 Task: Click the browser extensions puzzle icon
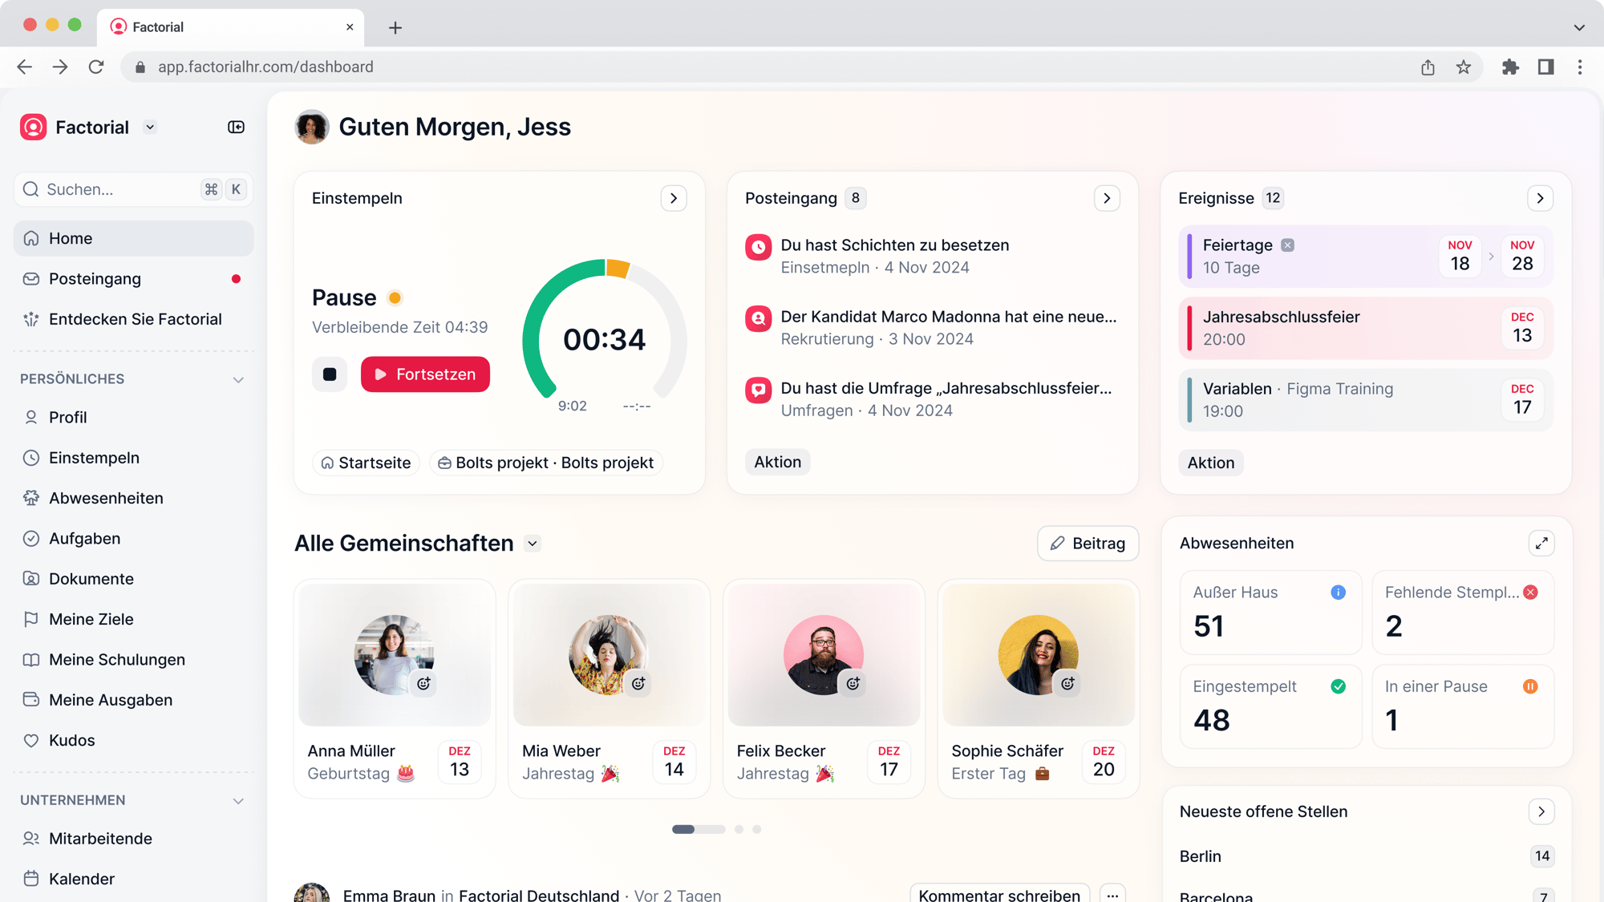click(1510, 67)
